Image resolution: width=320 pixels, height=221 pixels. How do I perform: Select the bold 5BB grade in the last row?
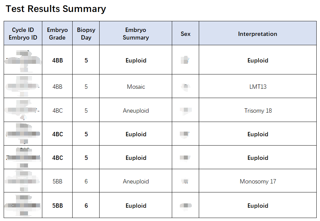[57, 206]
